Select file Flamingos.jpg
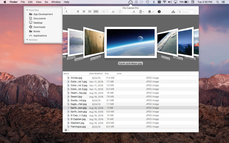Screen dimensions: 229x143 pos(131,127)
